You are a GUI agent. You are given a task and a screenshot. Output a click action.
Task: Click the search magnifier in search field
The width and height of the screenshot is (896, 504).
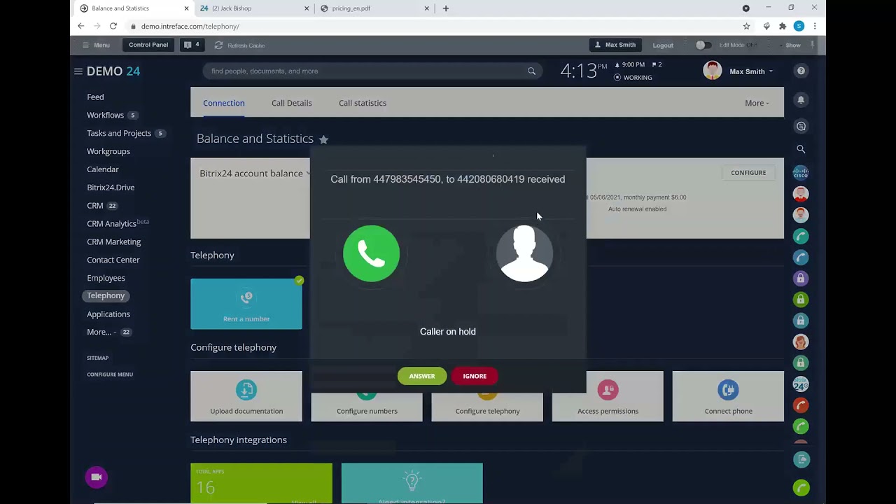coord(531,71)
